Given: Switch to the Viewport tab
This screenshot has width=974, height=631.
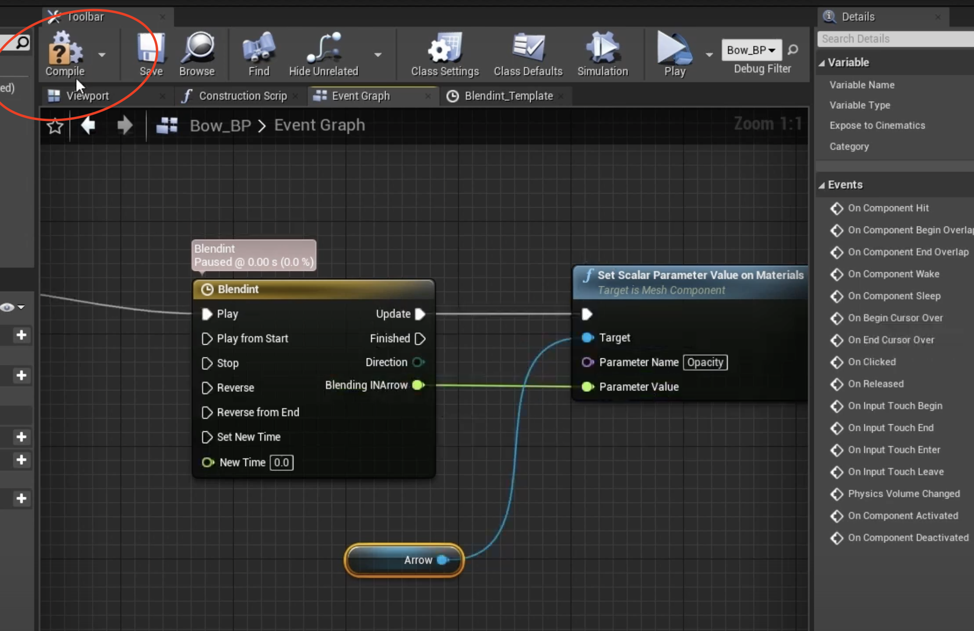Looking at the screenshot, I should [88, 96].
